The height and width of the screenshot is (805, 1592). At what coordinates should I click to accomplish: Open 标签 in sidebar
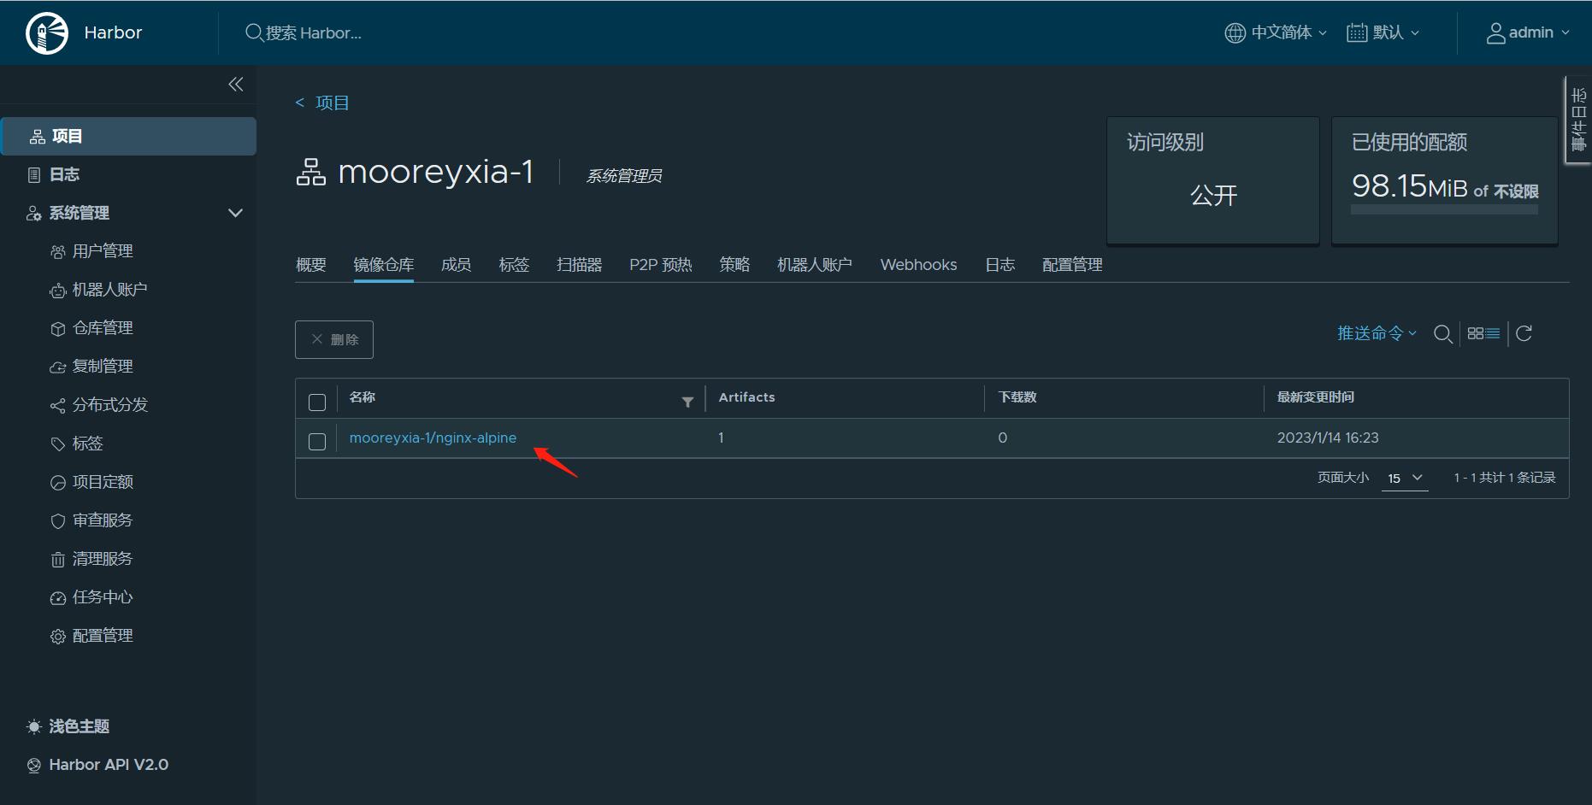[87, 444]
